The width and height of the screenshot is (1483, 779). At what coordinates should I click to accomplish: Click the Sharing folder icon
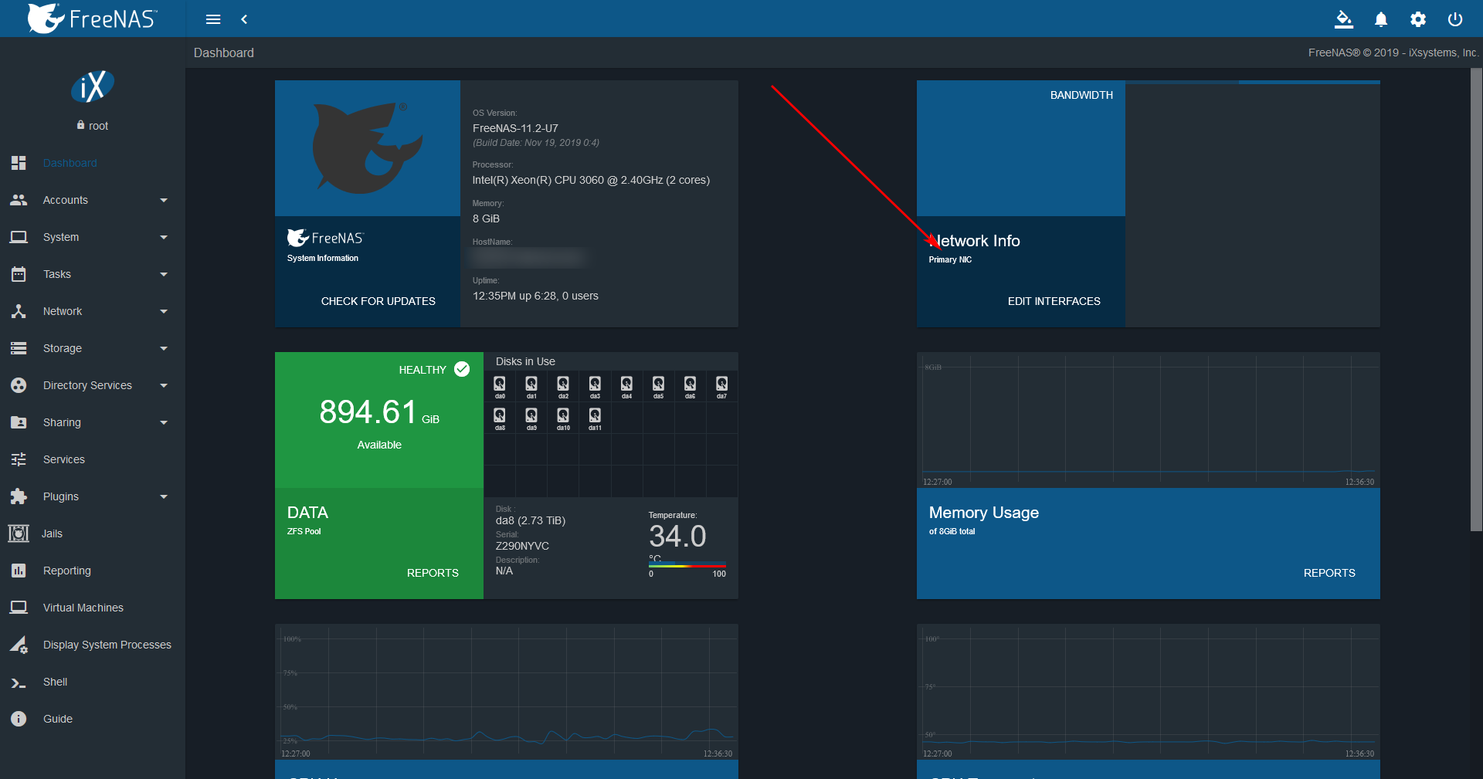(x=19, y=422)
